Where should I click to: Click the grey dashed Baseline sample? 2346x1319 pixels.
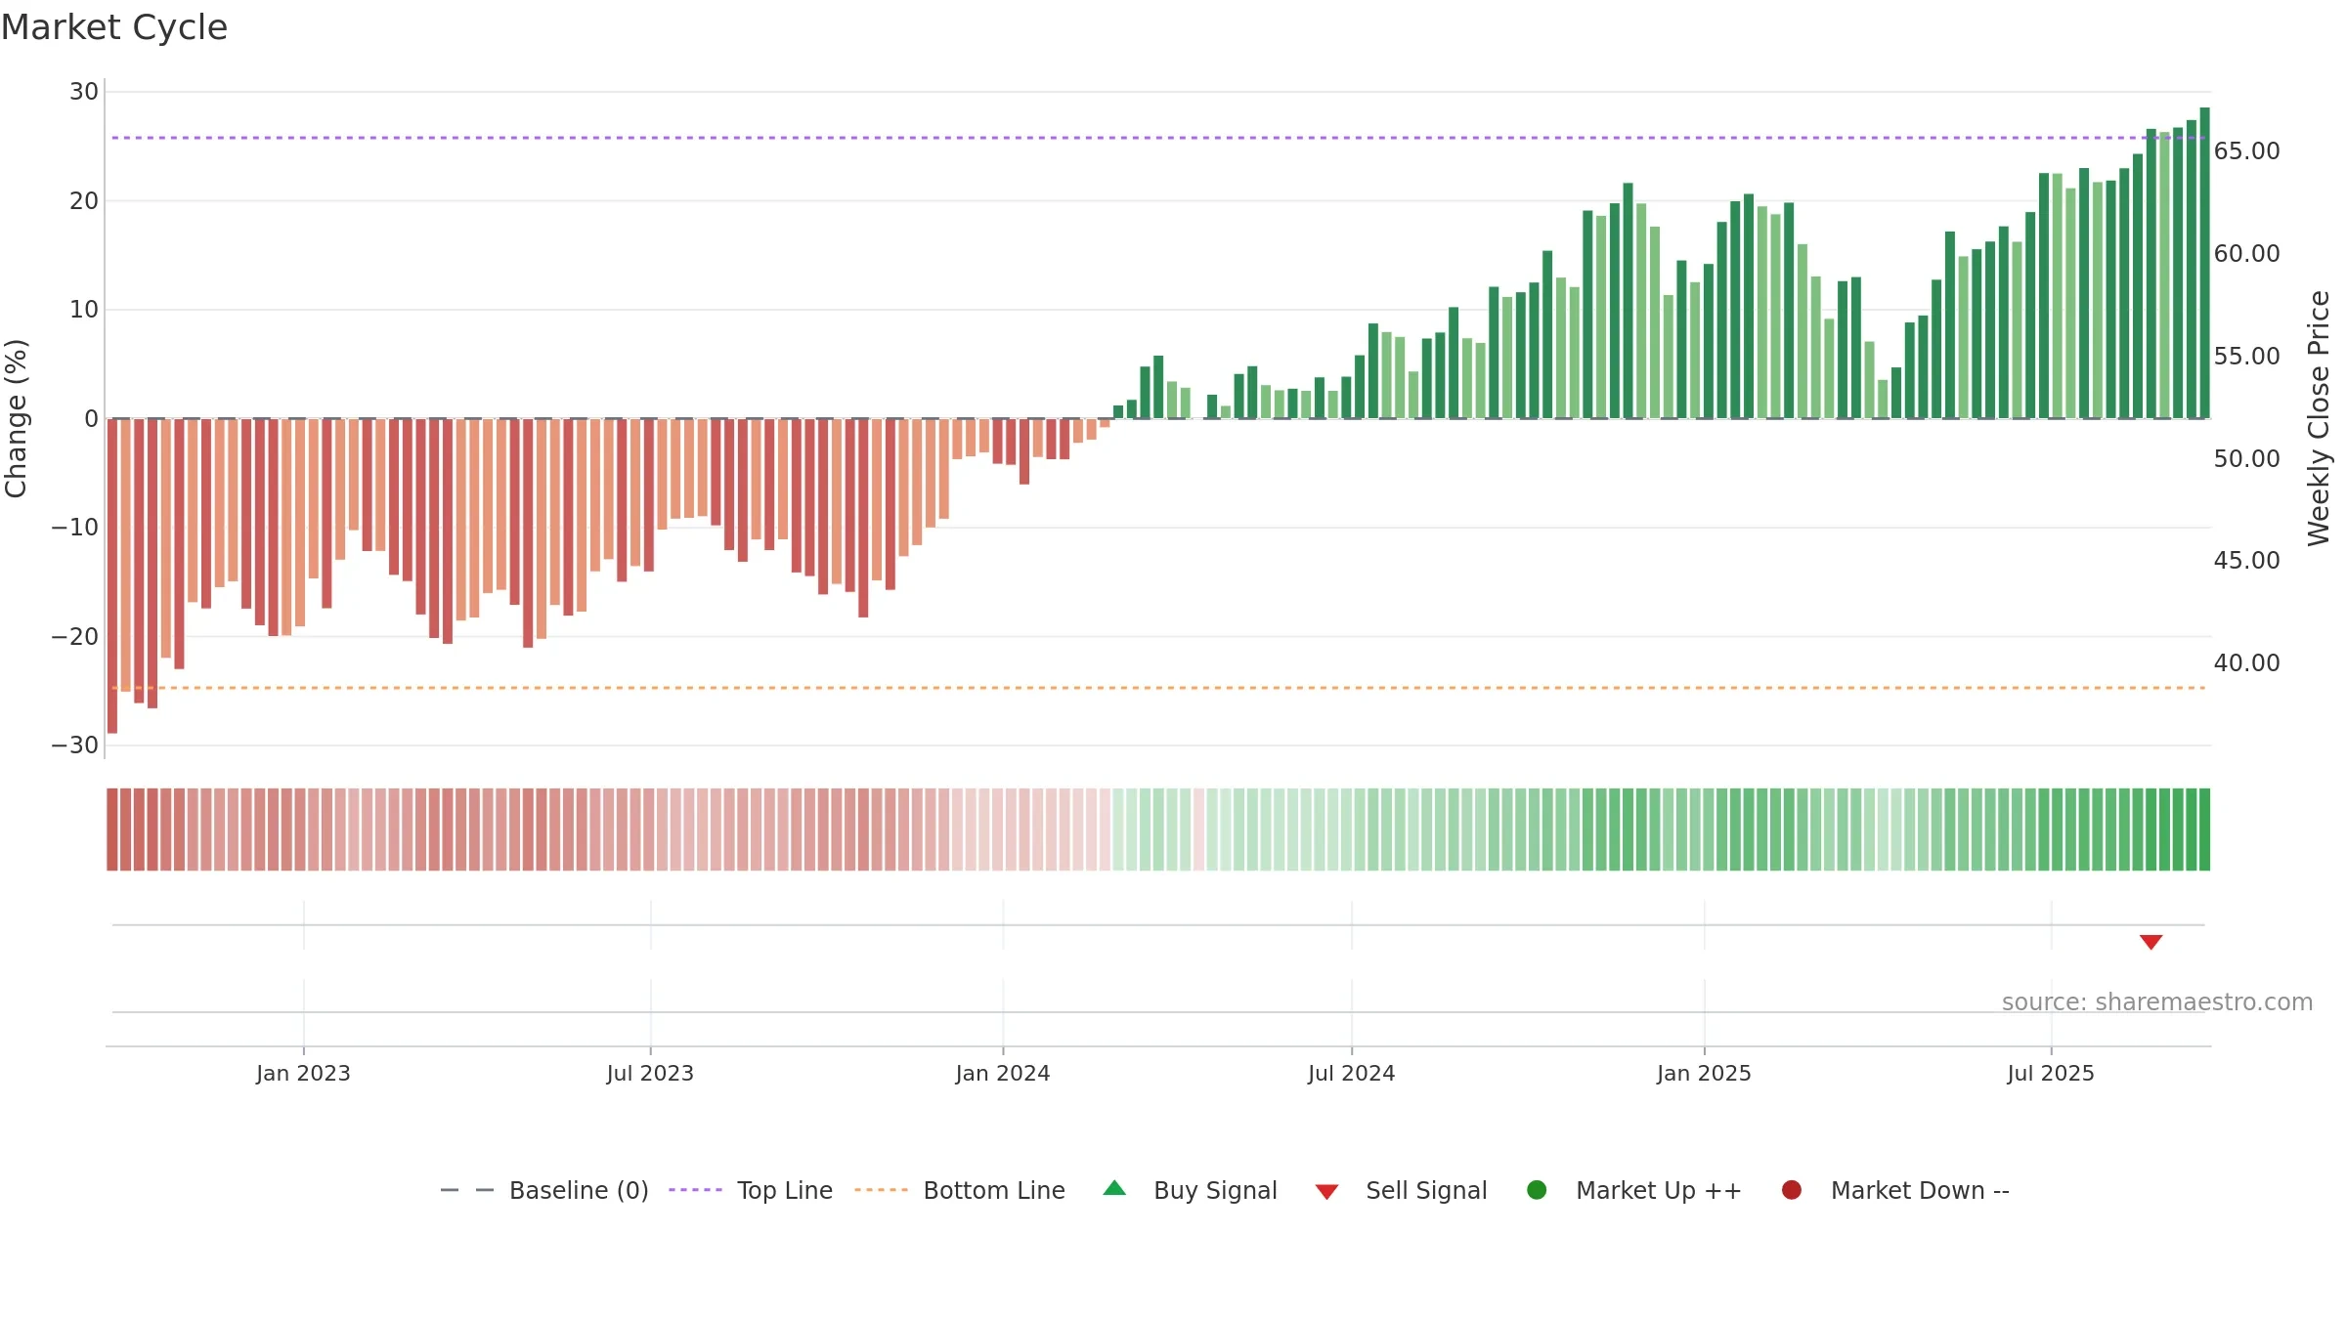pyautogui.click(x=467, y=1190)
